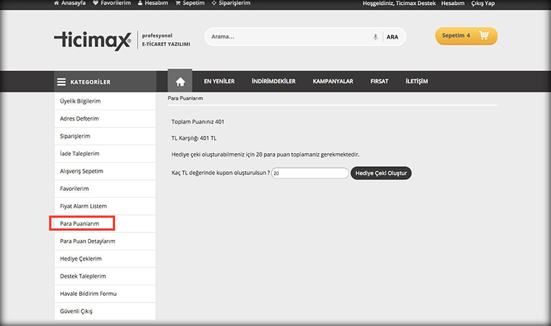Click the Hediye Çeki Oluştur button
This screenshot has width=551, height=326.
381,173
